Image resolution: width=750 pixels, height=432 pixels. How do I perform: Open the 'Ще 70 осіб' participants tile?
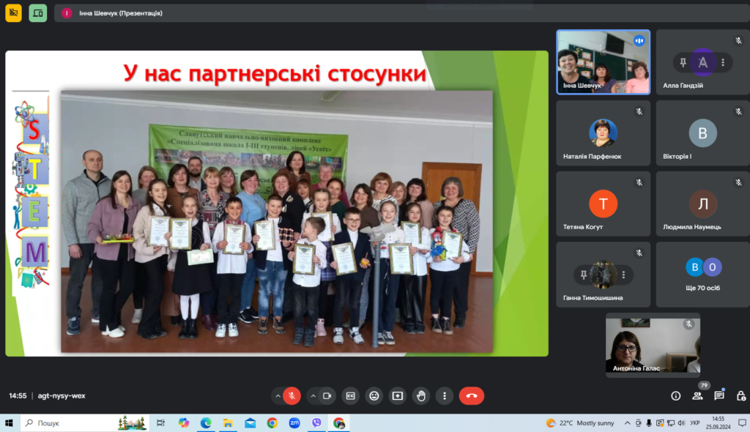coord(702,275)
